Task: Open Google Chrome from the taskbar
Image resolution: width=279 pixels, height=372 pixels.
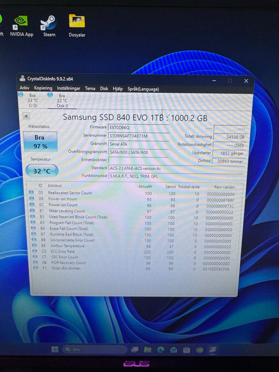Action: coord(200,350)
